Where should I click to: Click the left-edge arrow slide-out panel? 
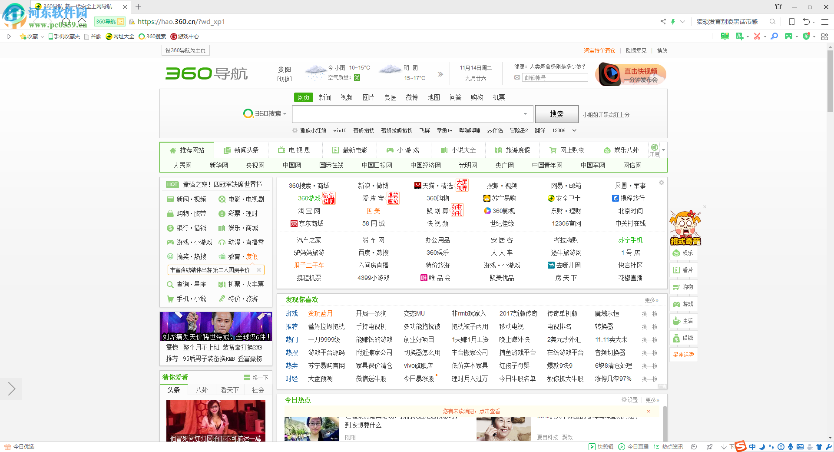tap(11, 389)
